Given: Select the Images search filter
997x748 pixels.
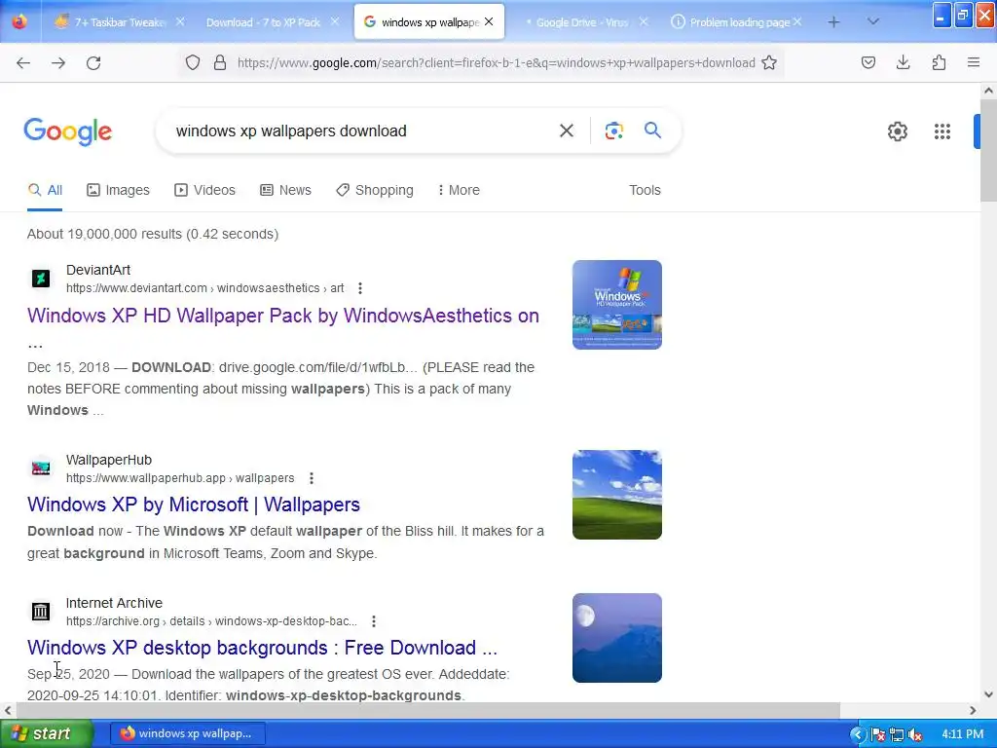Looking at the screenshot, I should pyautogui.click(x=118, y=190).
